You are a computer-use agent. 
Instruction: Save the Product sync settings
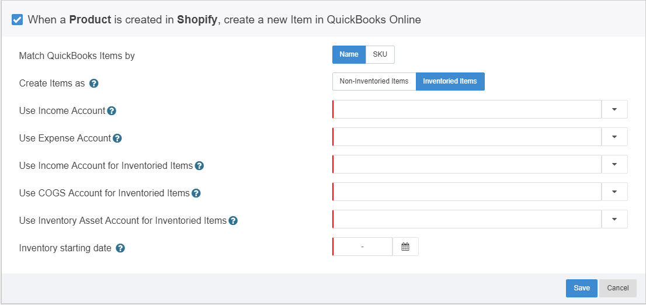581,288
